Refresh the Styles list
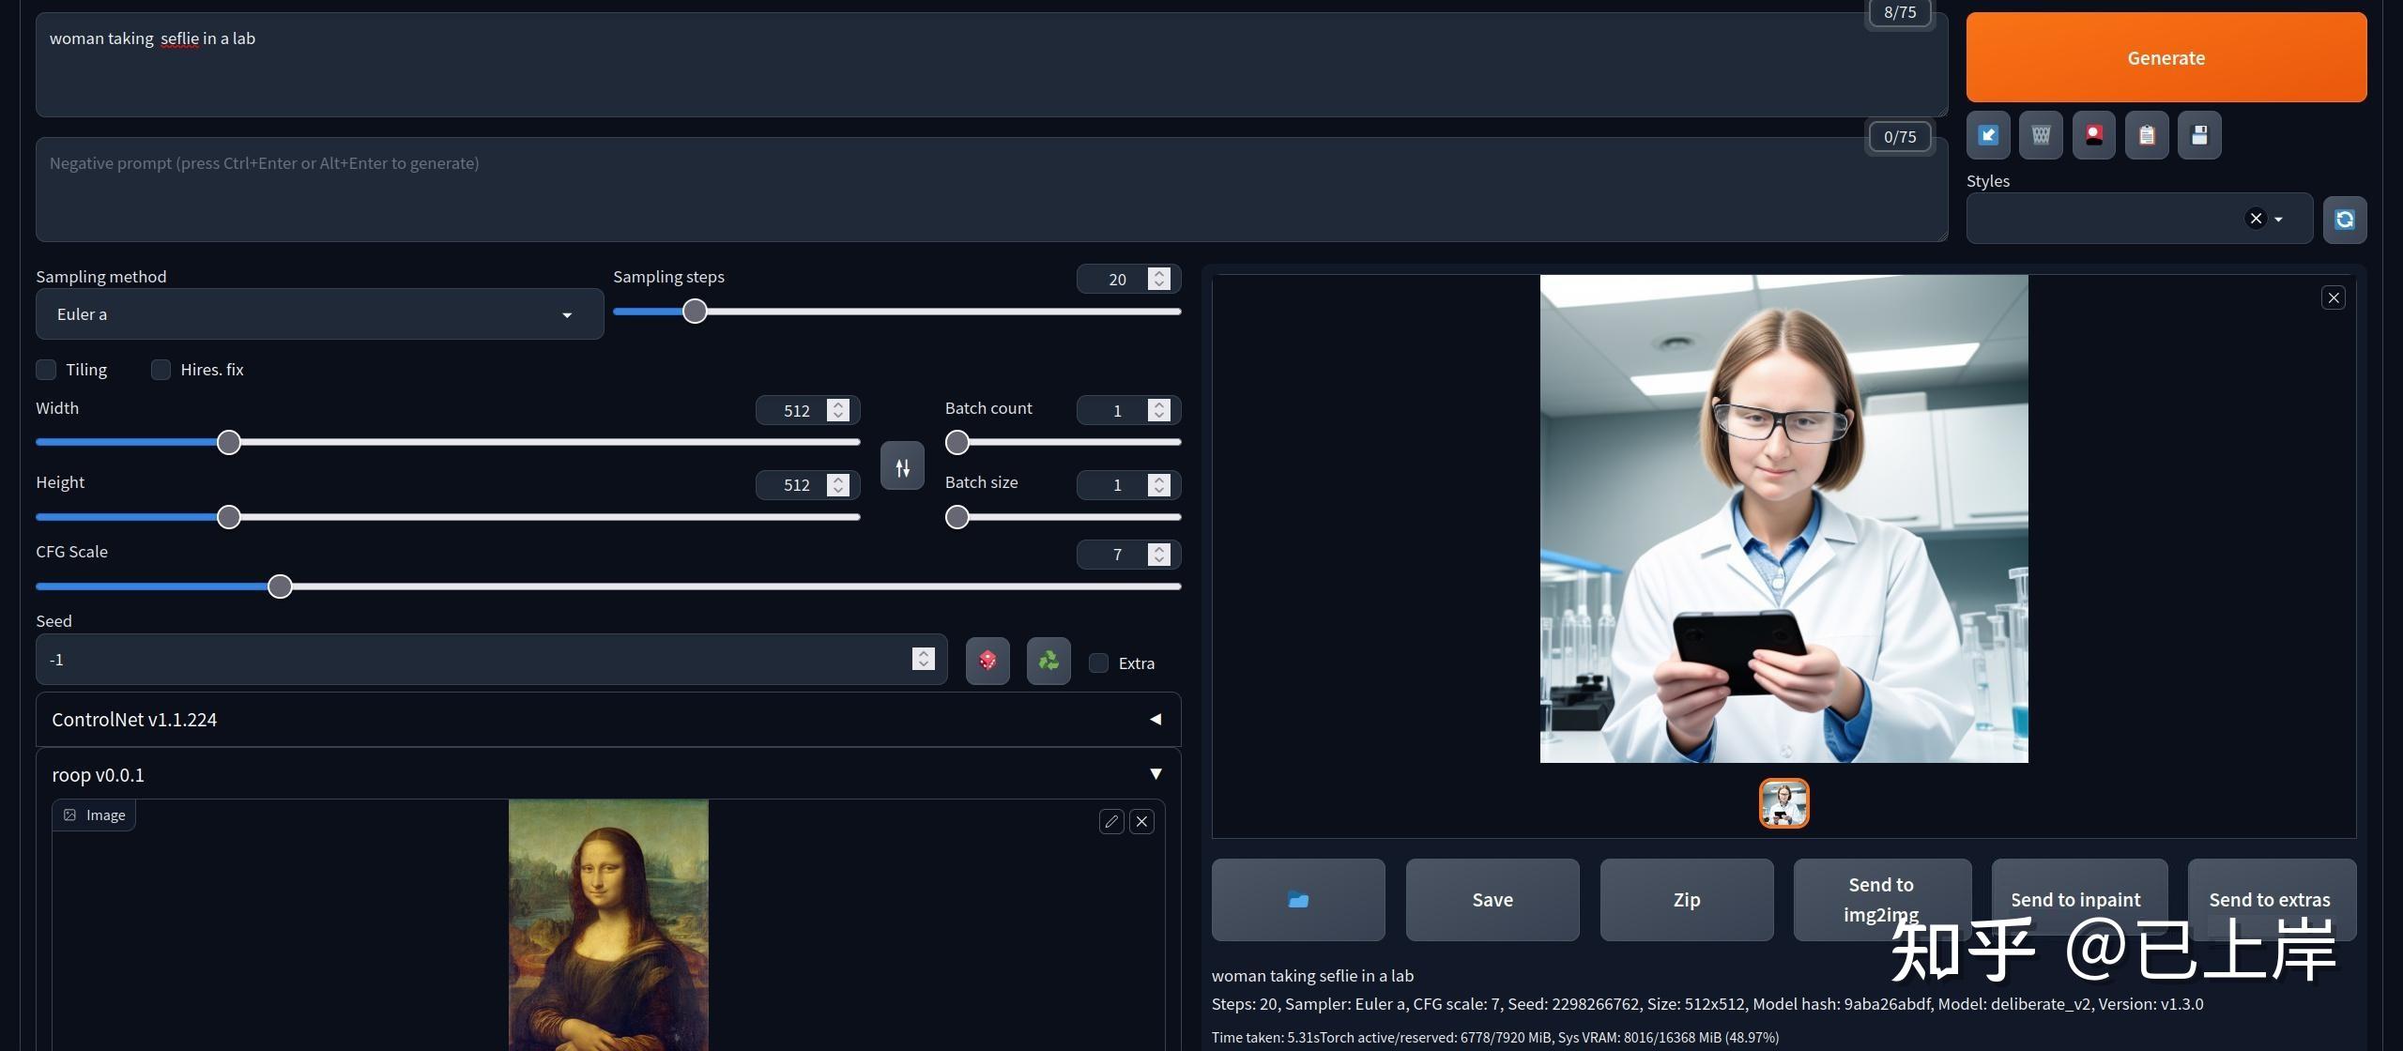 click(2344, 220)
